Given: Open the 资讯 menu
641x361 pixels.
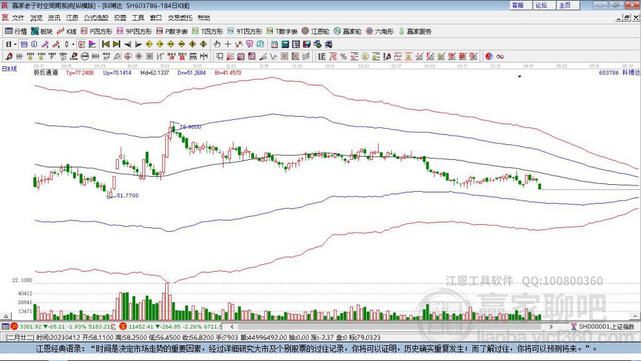Looking at the screenshot, I should [x=54, y=17].
